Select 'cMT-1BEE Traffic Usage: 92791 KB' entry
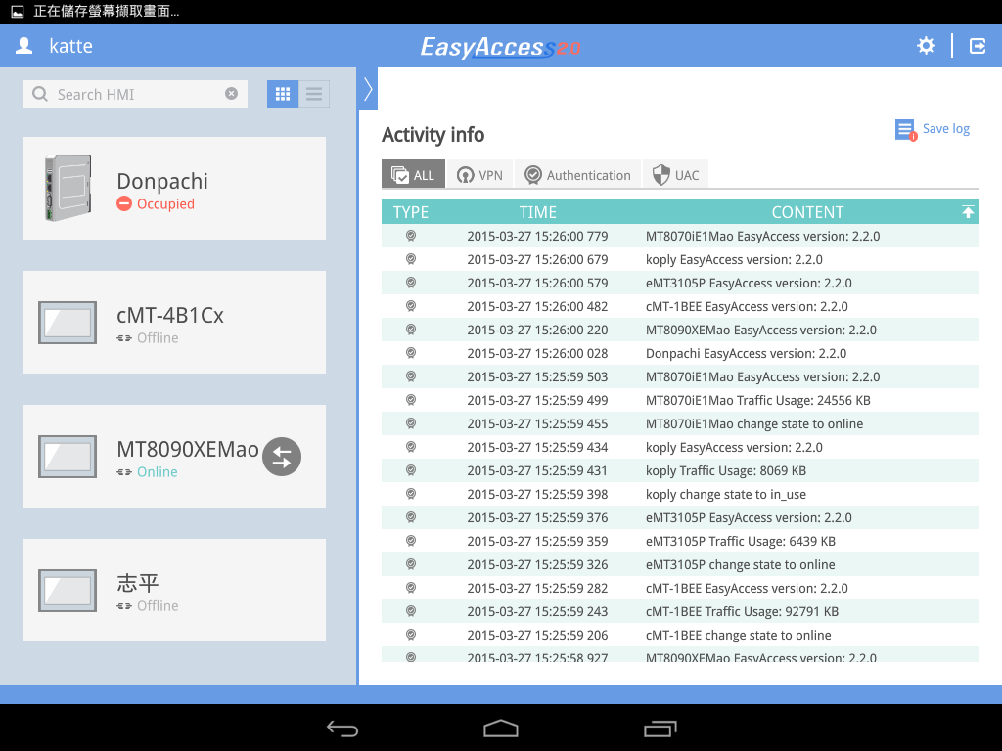Viewport: 1002px width, 751px height. (x=680, y=611)
